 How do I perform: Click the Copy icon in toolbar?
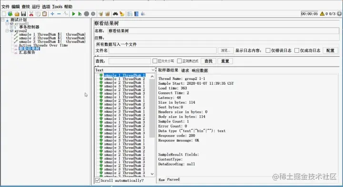coord(38,14)
